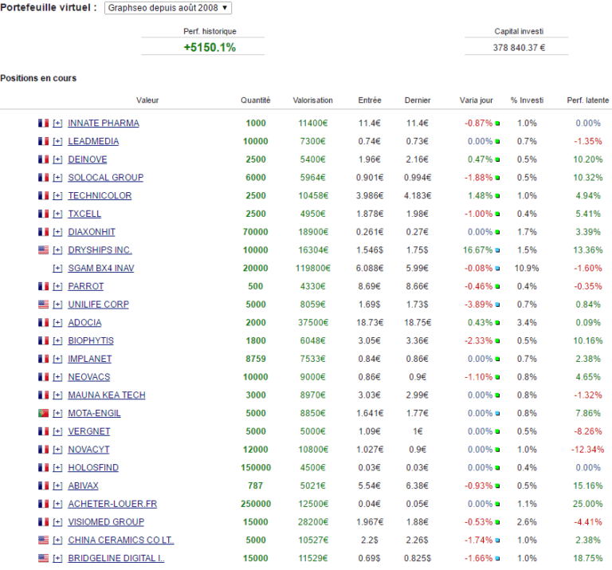Click the US flag beside UNILIFE CORP
This screenshot has width=612, height=570.
43,305
